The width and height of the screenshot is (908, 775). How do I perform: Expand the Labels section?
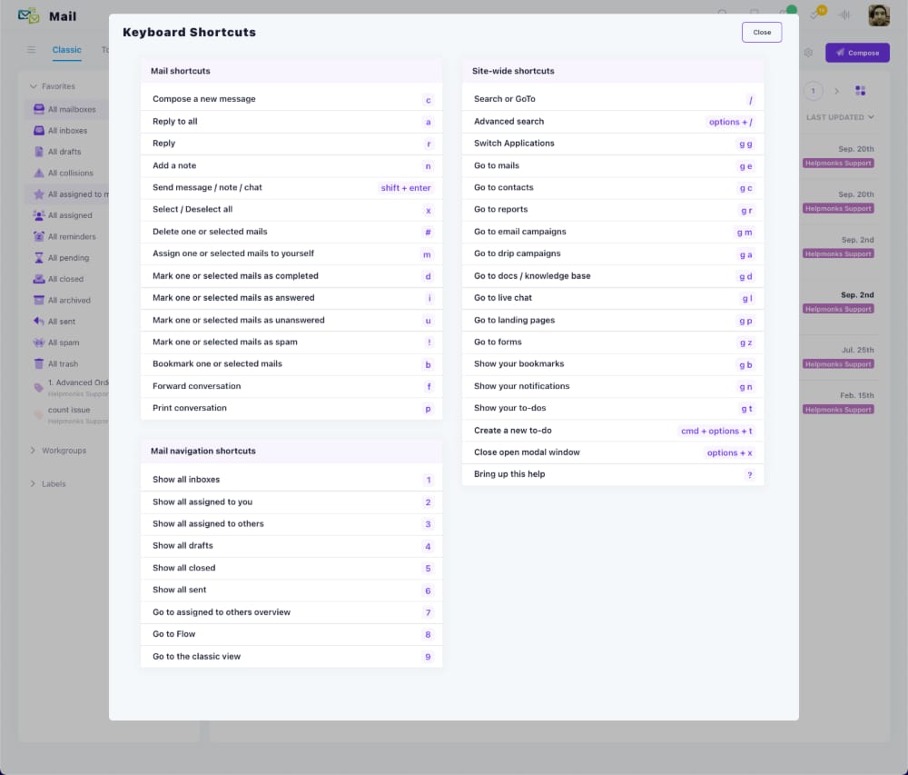point(33,483)
